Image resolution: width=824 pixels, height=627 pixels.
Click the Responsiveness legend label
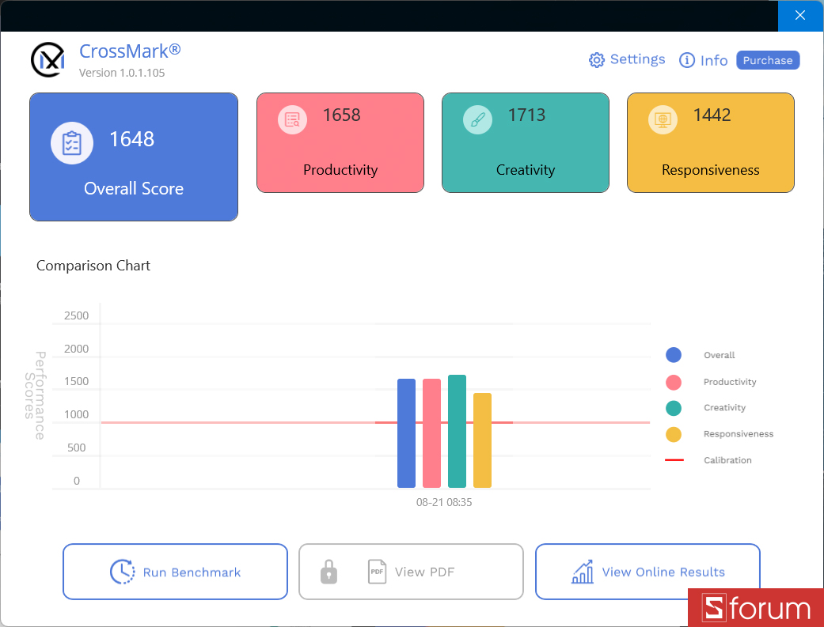739,434
